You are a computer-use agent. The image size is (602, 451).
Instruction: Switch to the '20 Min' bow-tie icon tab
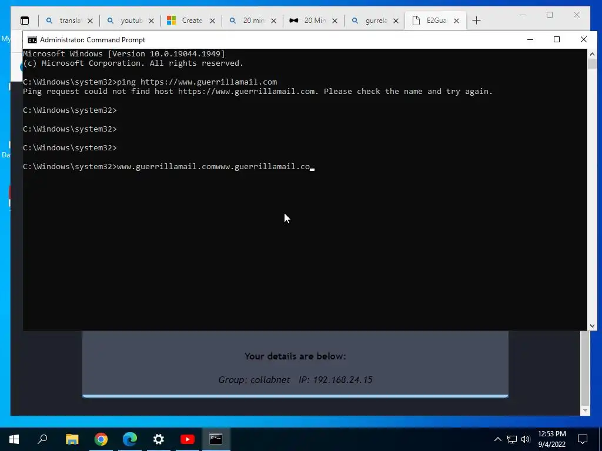[x=314, y=21]
